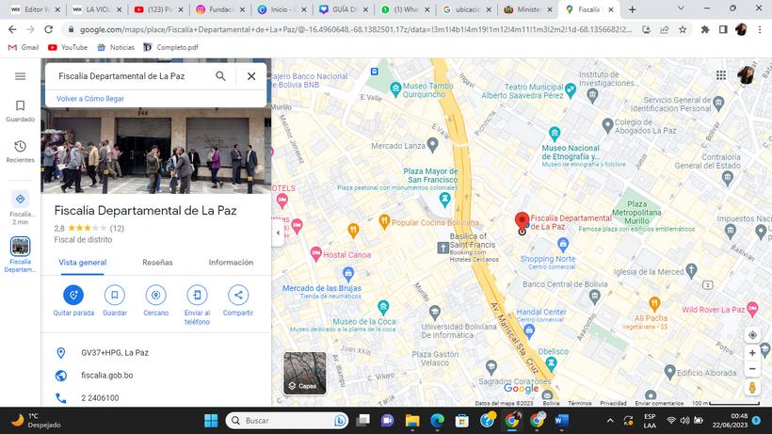The height and width of the screenshot is (434, 772).
Task: Click the address bar URL
Action: [356, 29]
